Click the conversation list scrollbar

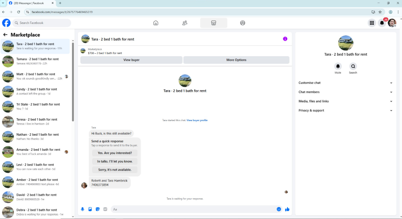click(73, 82)
